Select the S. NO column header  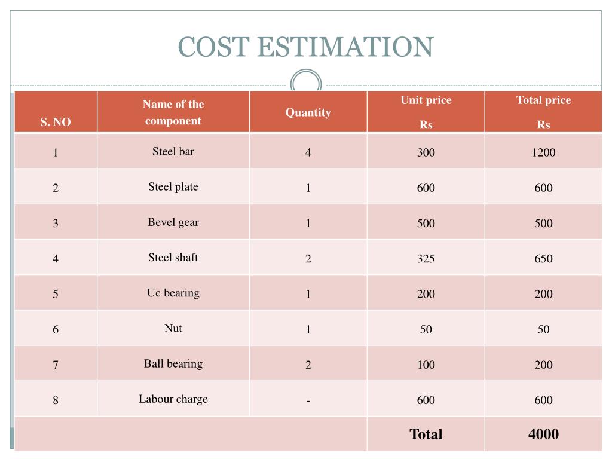tap(56, 122)
